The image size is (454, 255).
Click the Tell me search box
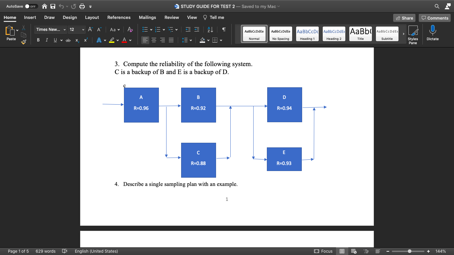pos(214,17)
